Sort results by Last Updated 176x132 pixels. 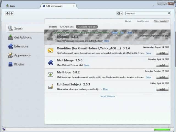(143, 21)
